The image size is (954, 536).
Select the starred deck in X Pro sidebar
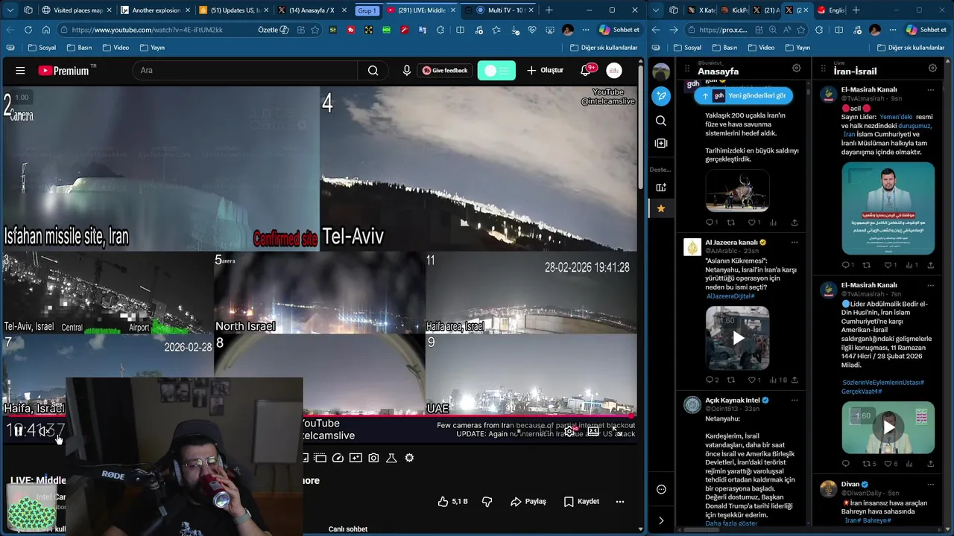coord(661,208)
